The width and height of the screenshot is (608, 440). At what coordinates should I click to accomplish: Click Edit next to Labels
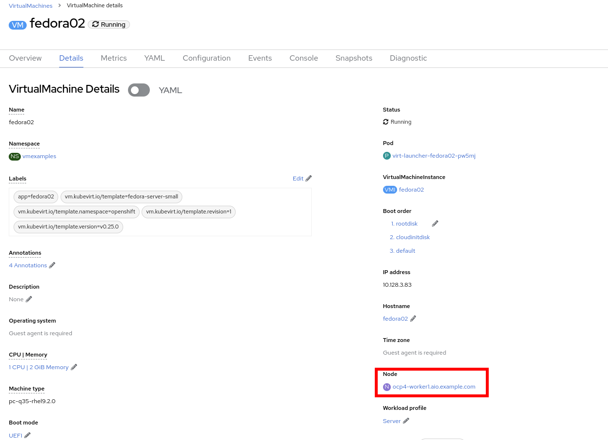click(297, 178)
